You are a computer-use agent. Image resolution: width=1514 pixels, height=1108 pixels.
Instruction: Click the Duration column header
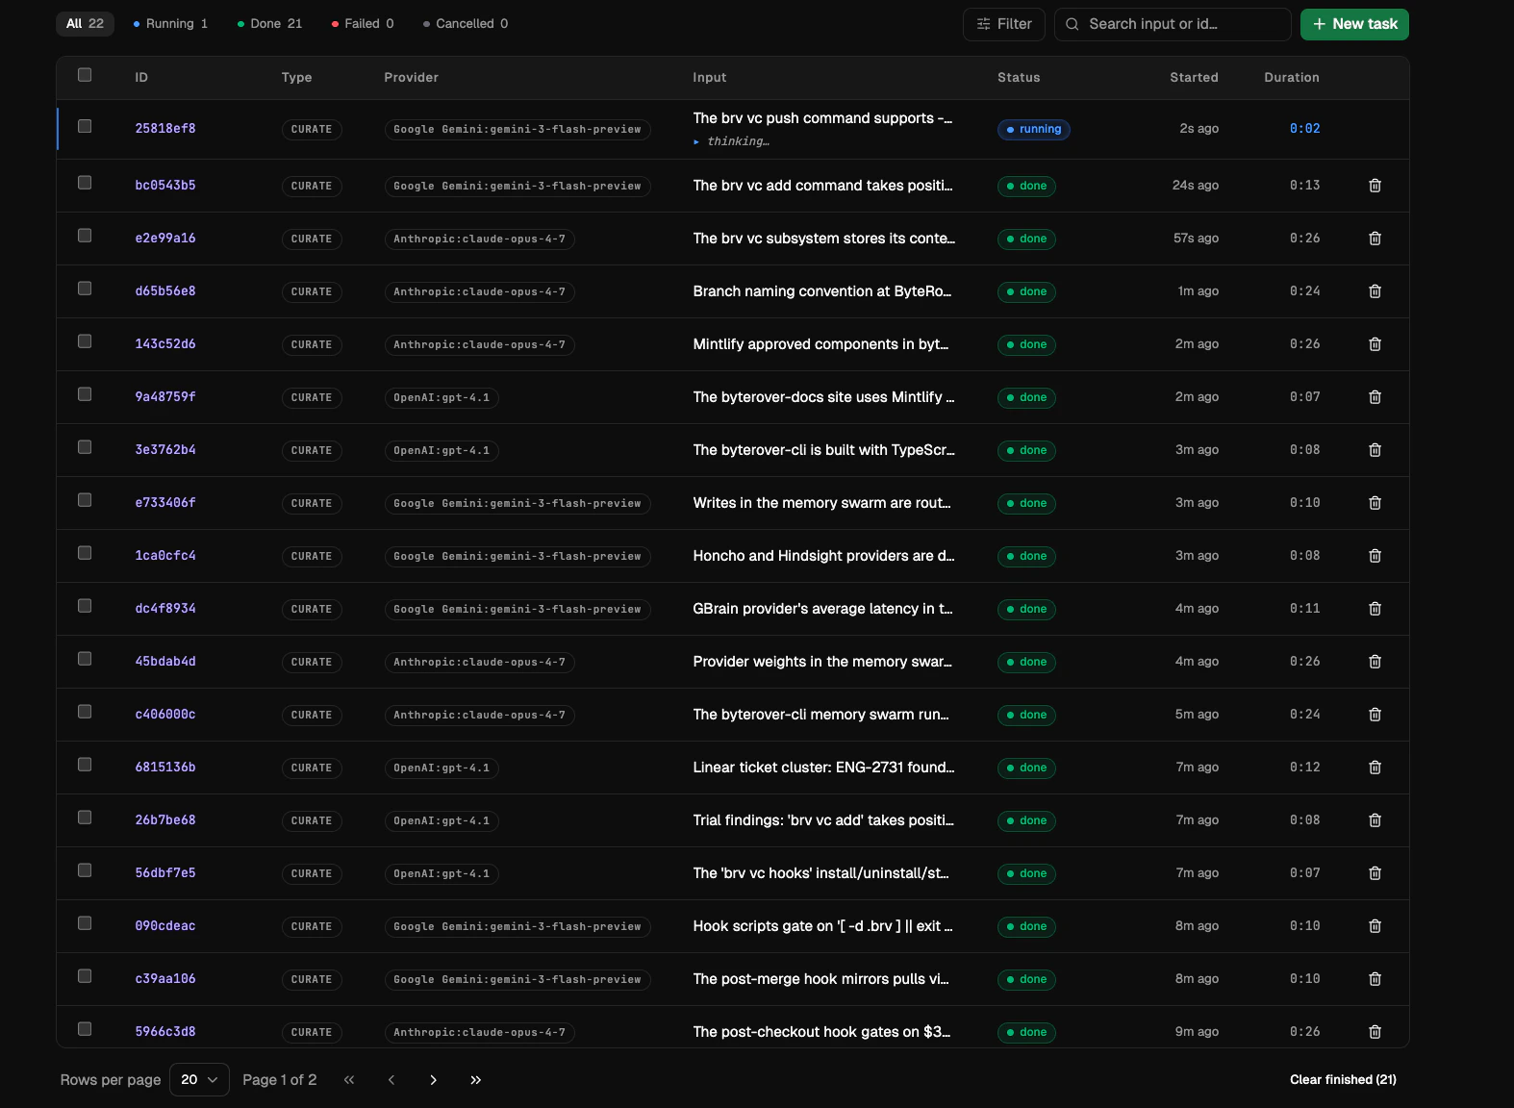1291,78
